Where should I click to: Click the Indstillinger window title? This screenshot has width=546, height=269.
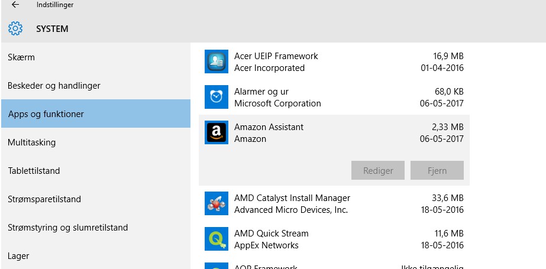point(55,5)
